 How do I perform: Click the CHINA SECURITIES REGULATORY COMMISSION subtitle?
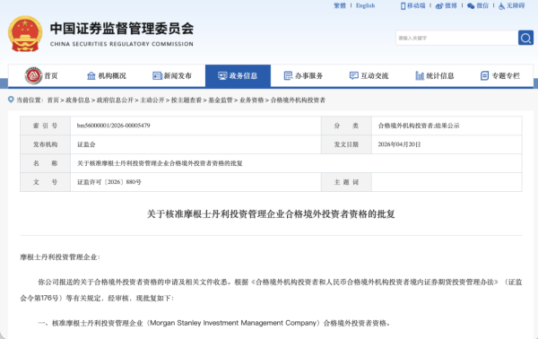tap(122, 44)
